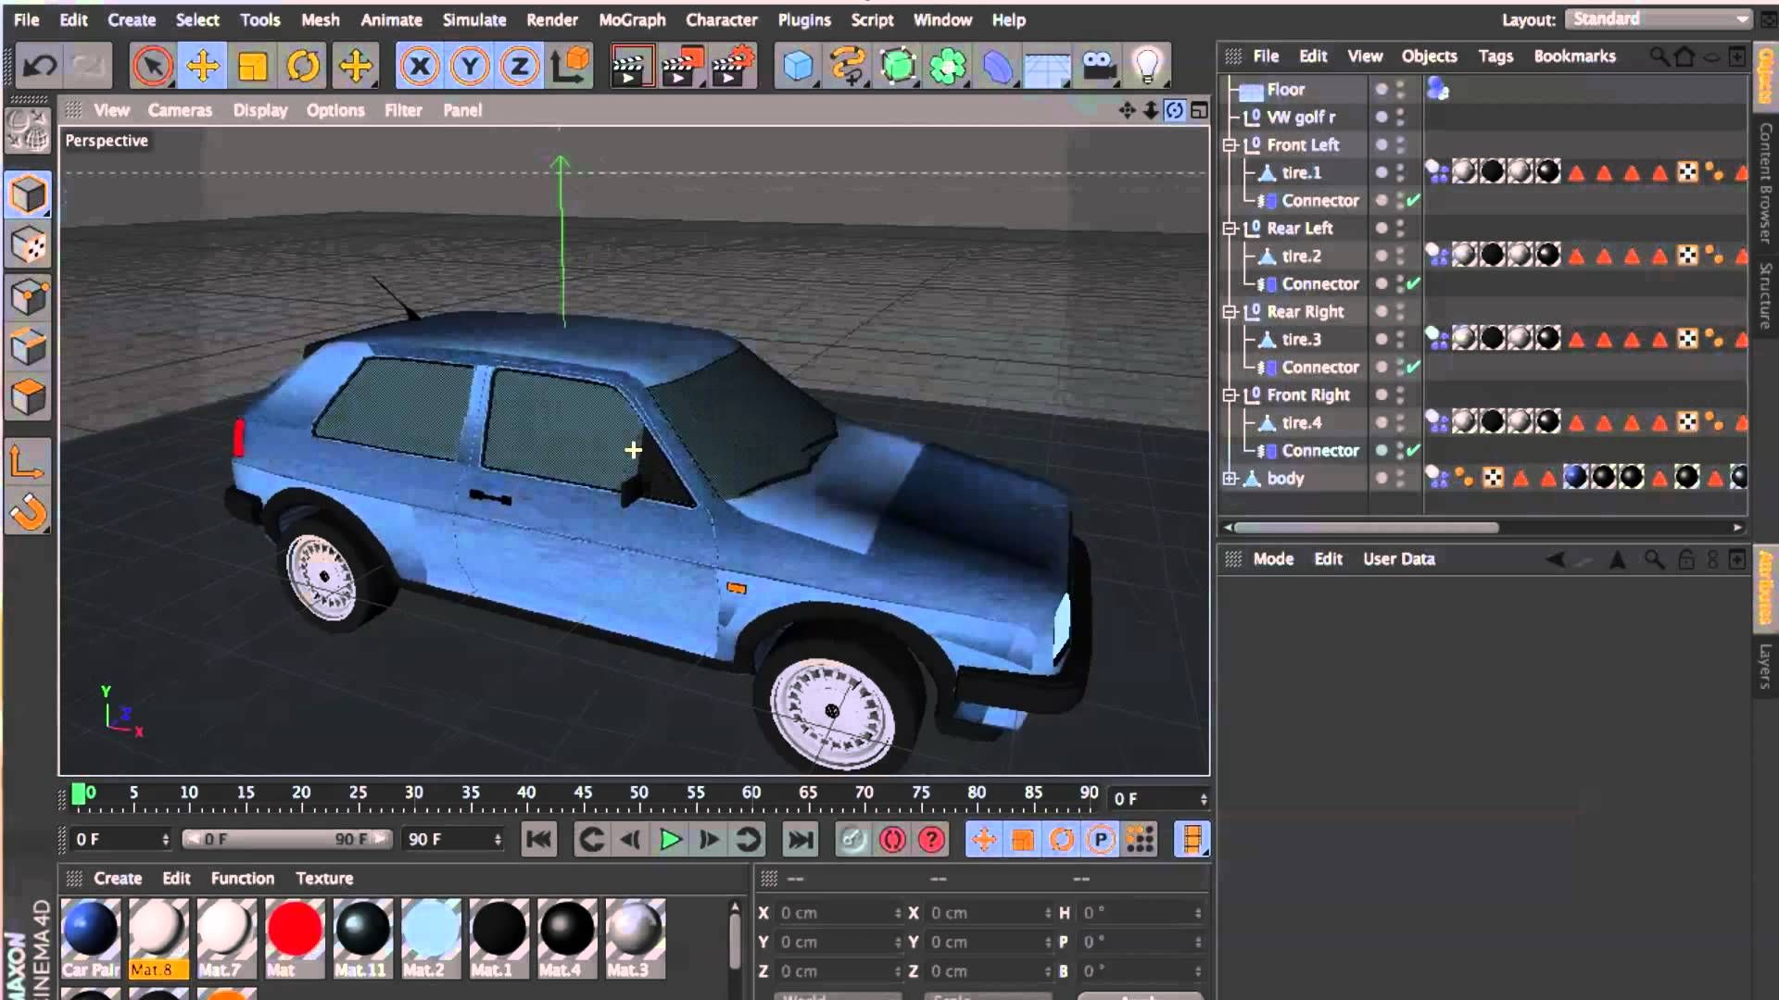Viewport: 1779px width, 1000px height.
Task: Toggle X axis lock
Action: [x=420, y=66]
